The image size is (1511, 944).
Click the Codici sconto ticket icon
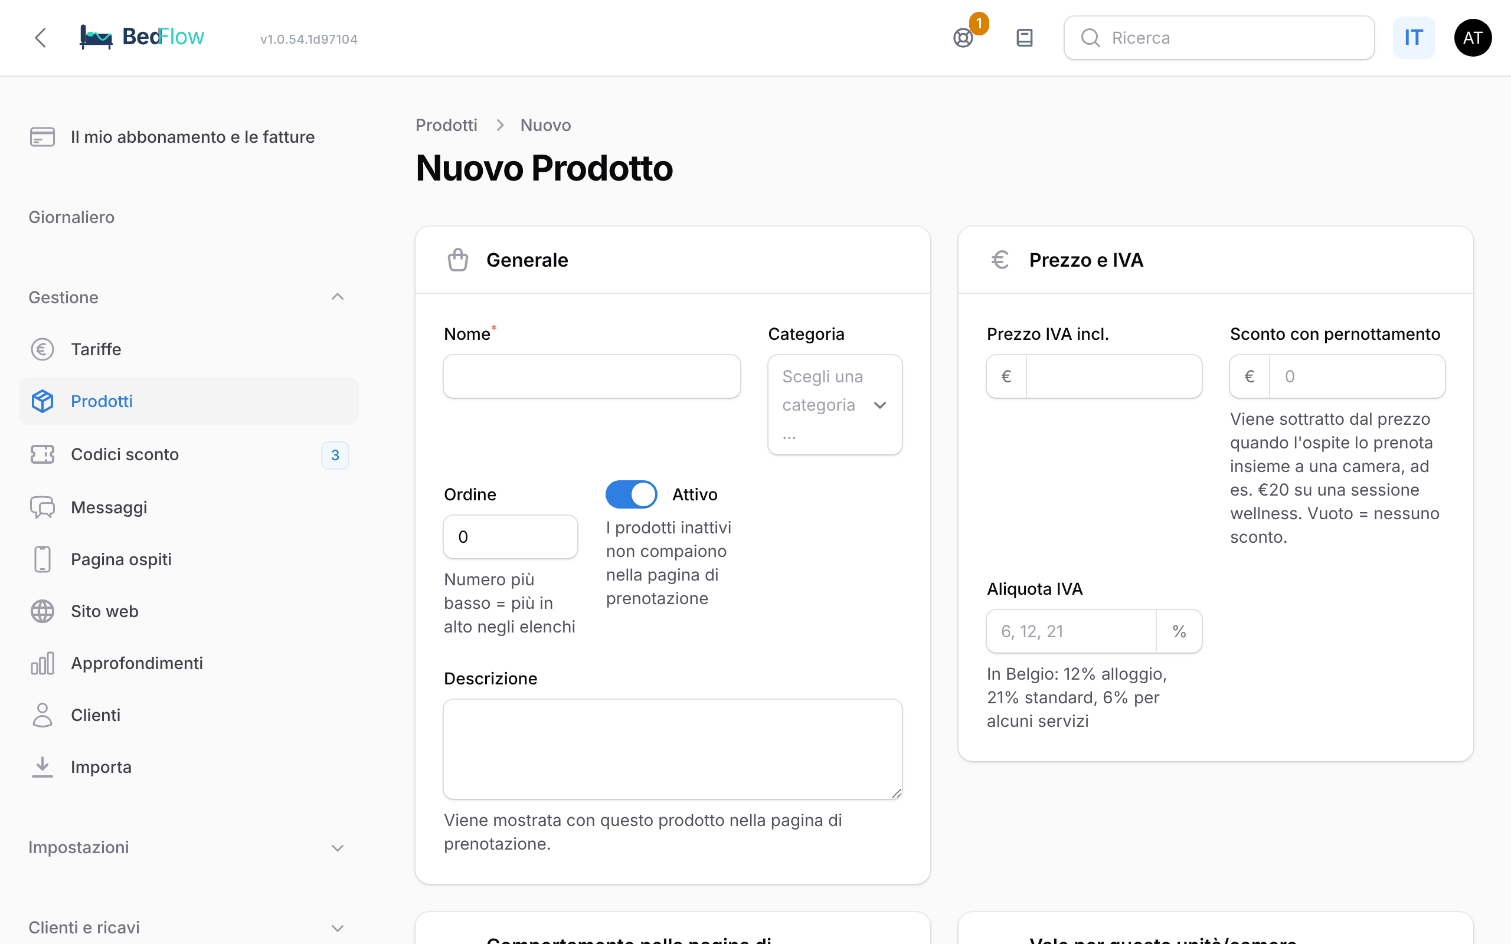coord(42,454)
